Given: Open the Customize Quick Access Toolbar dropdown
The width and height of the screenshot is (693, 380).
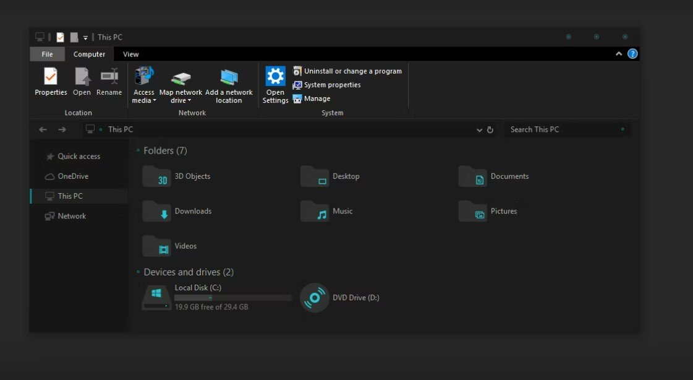Looking at the screenshot, I should click(x=85, y=38).
